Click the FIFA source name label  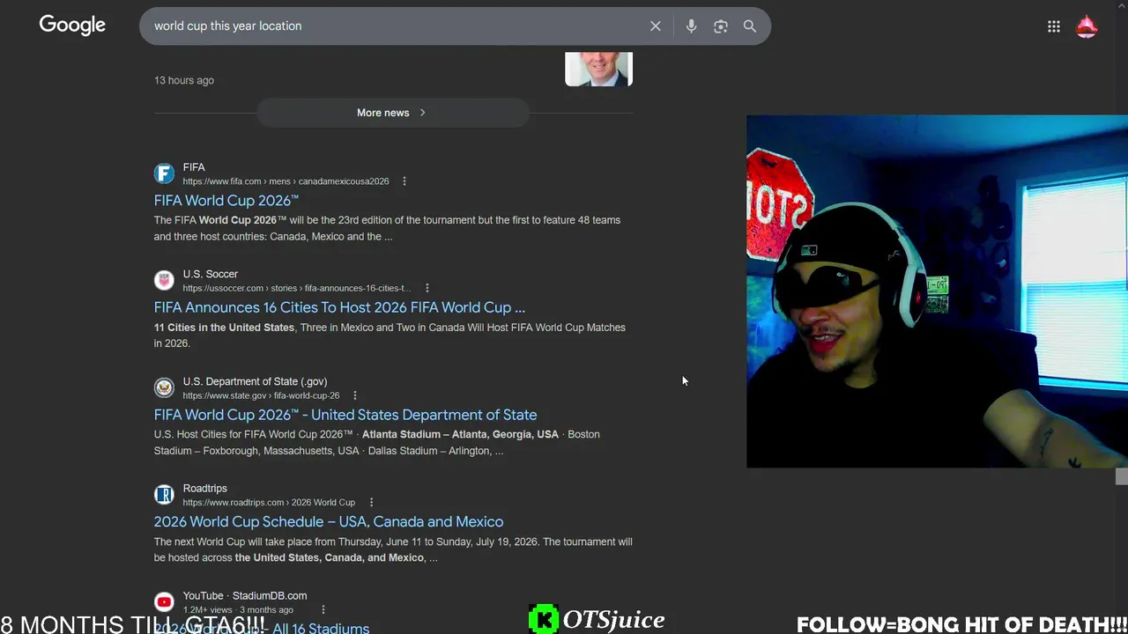point(194,167)
